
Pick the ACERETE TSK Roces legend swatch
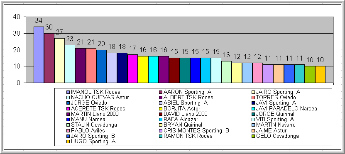(x=69, y=109)
